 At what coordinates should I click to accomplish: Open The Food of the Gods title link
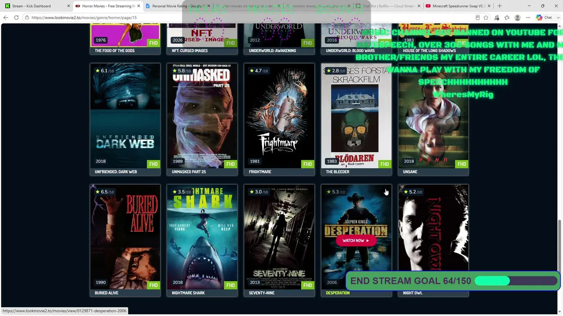click(114, 50)
